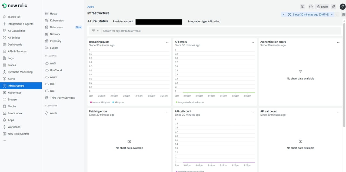
Task: Click the help question mark icon
Action: [x=311, y=7]
